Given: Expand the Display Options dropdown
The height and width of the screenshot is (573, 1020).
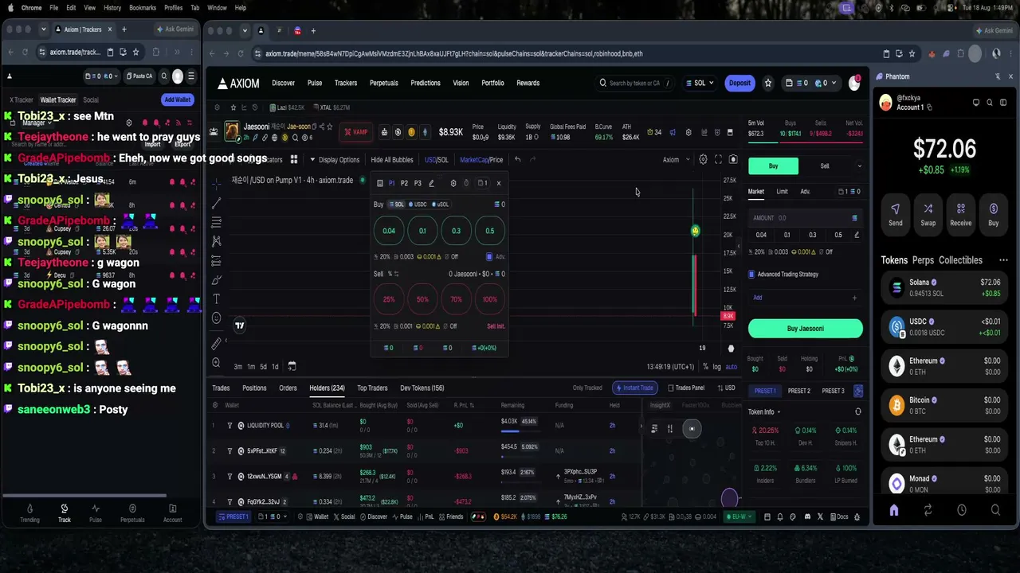Looking at the screenshot, I should pyautogui.click(x=335, y=159).
